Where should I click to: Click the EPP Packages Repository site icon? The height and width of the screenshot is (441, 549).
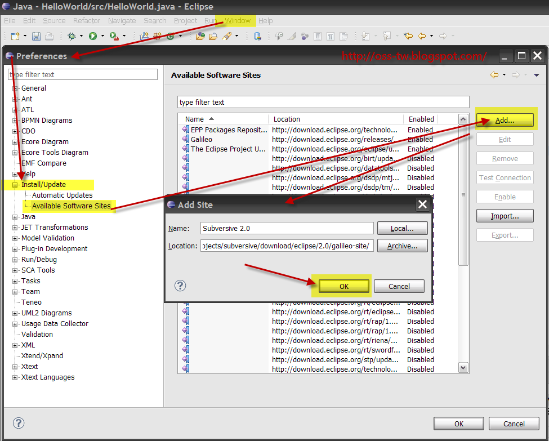pos(186,130)
